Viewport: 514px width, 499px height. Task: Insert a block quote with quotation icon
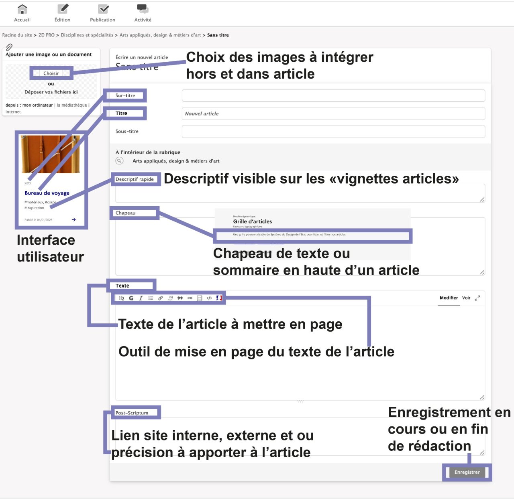click(x=180, y=298)
